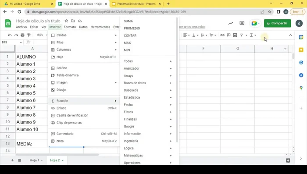Click the move to folder icon

click(73, 21)
